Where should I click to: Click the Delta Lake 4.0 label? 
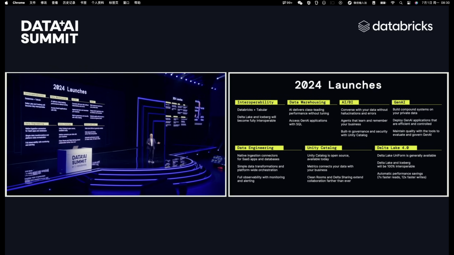click(x=396, y=148)
